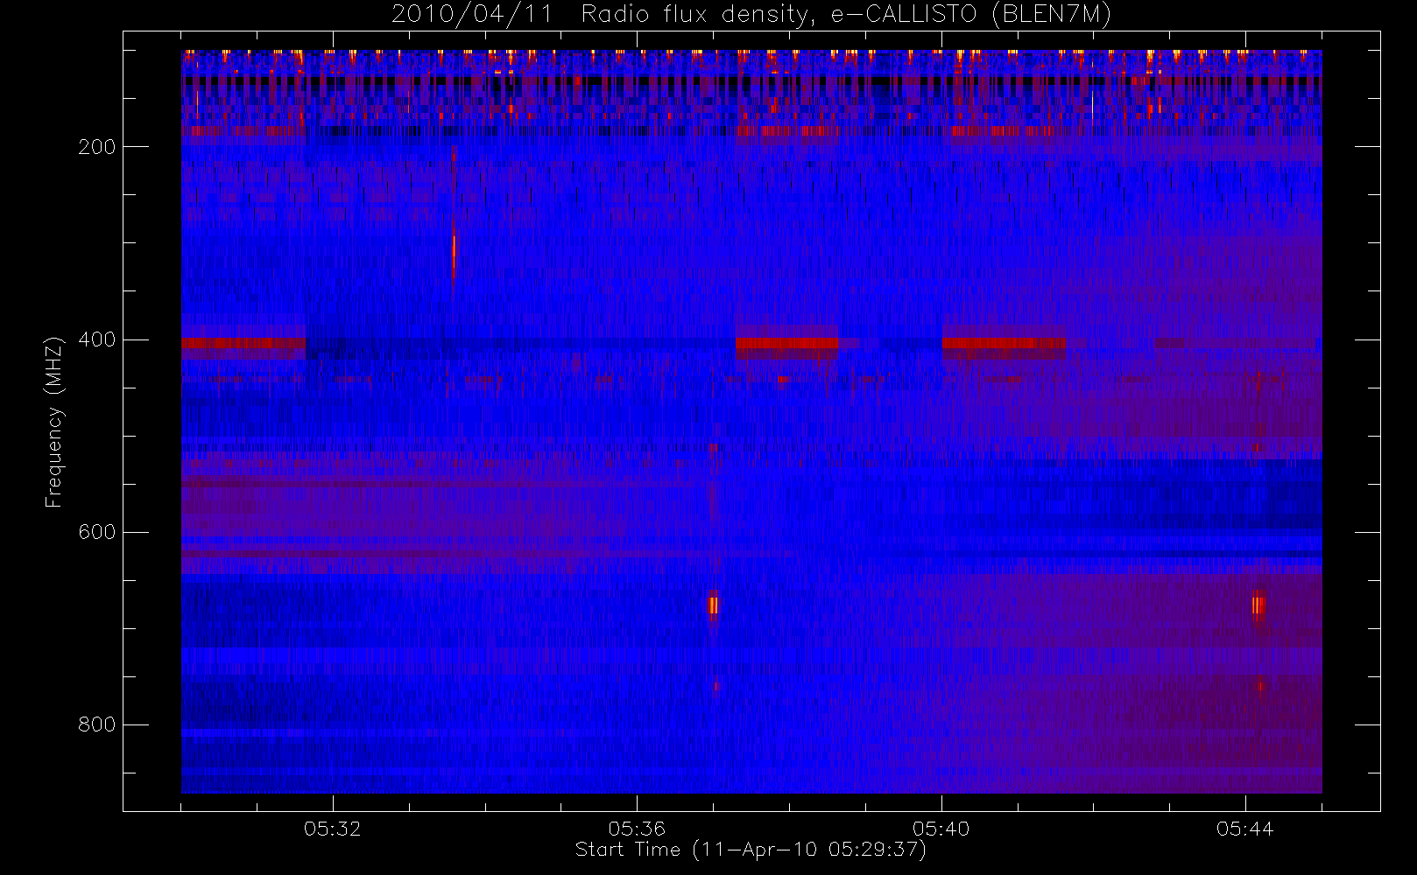Click the thin vertical streak near 05:33 at 300 MHz
This screenshot has width=1417, height=875.
pos(454,255)
